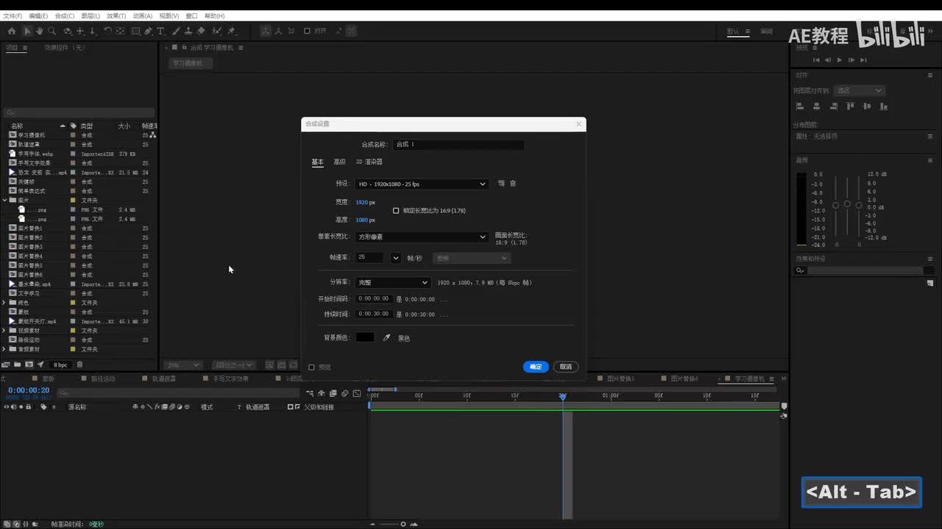Viewport: 942px width, 529px height.
Task: Select the Rectangle shape tool
Action: (x=136, y=31)
